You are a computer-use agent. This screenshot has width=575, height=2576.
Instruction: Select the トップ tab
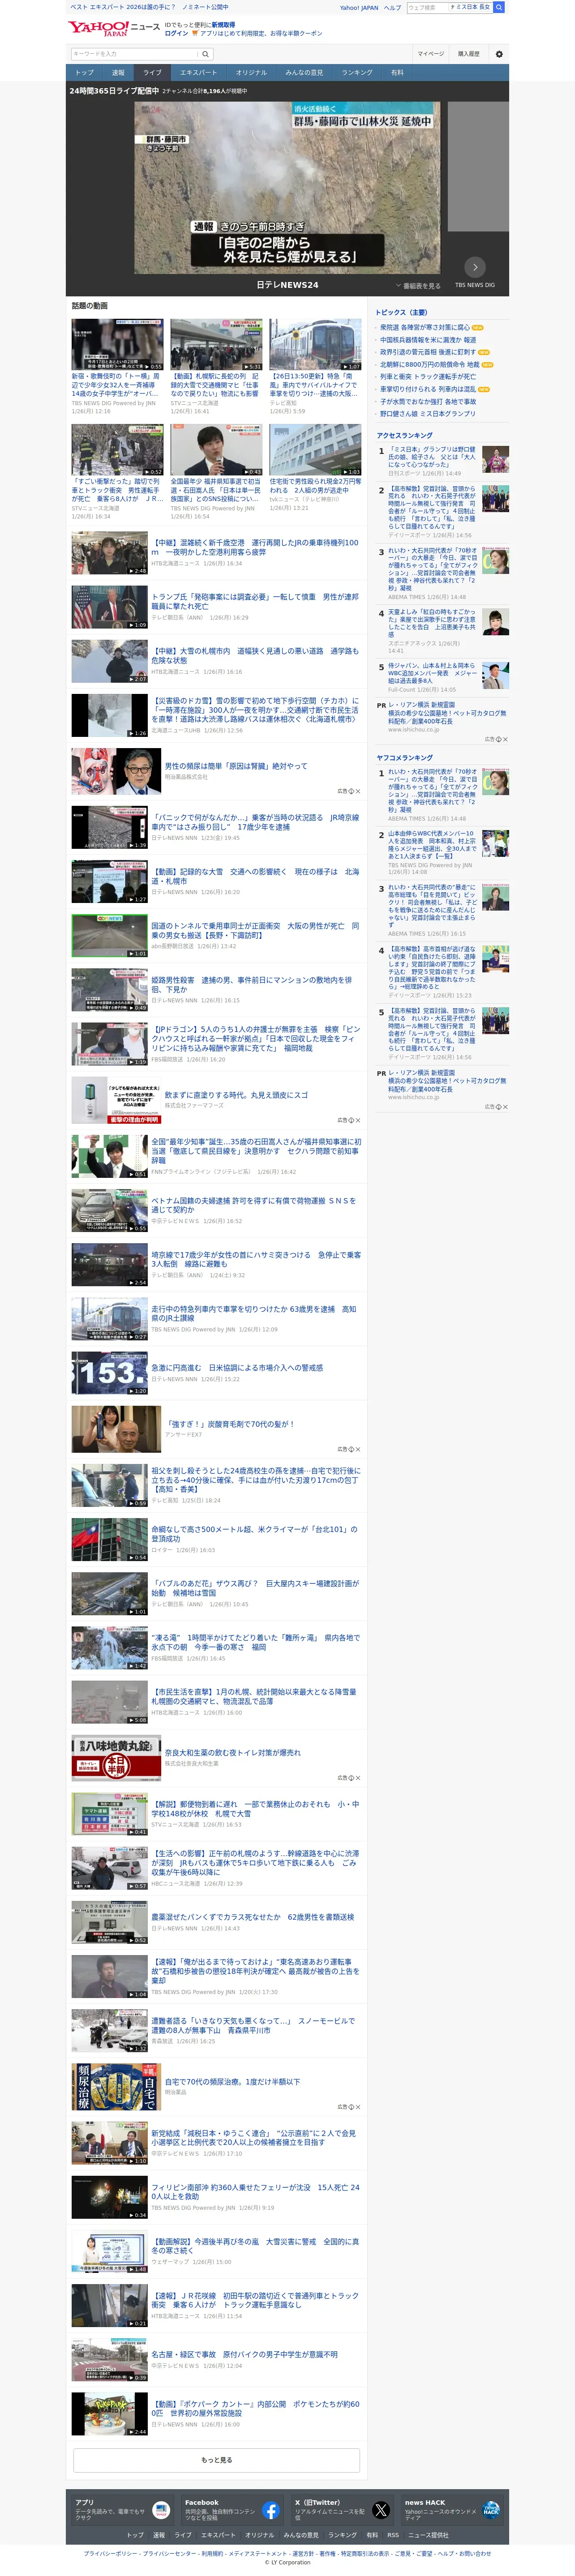(x=84, y=72)
